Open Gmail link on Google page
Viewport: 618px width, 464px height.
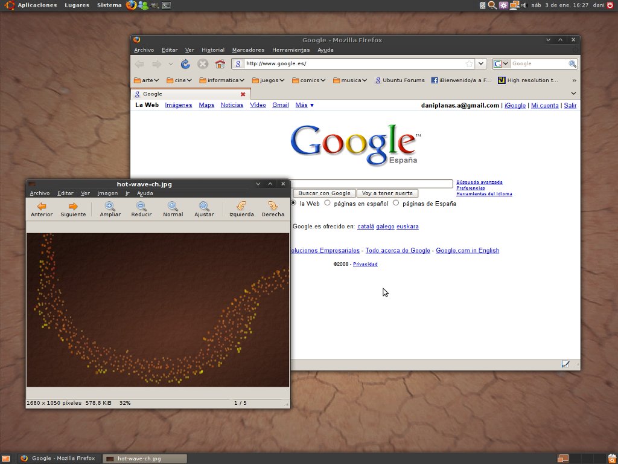tap(280, 105)
